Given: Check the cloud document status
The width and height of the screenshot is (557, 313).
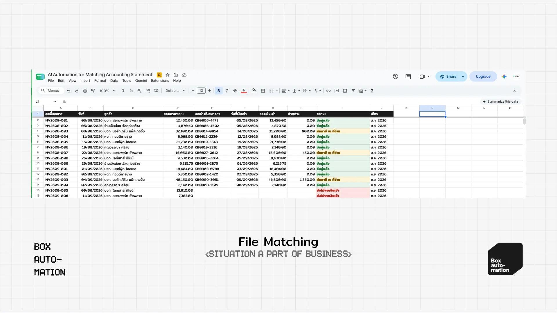Looking at the screenshot, I should 184,75.
